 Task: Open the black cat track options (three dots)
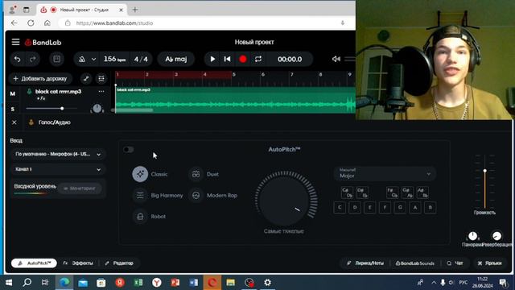pos(101,91)
